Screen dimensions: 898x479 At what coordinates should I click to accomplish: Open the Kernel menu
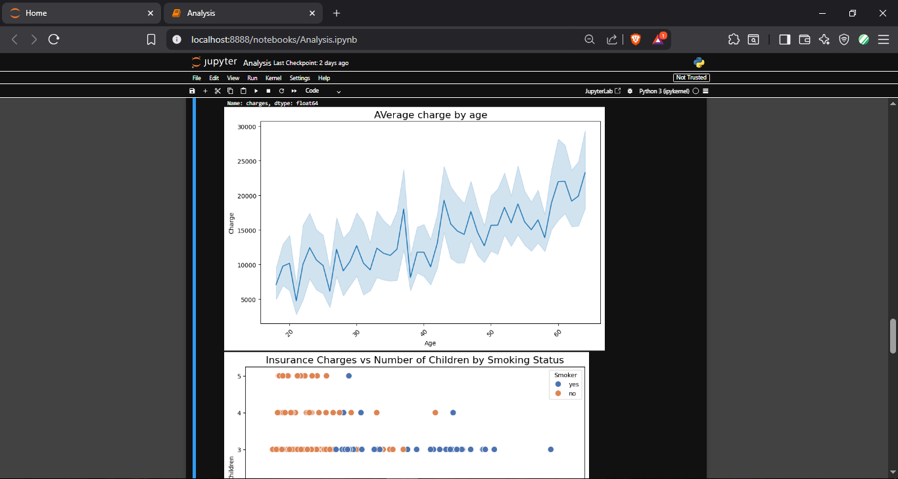click(x=273, y=78)
